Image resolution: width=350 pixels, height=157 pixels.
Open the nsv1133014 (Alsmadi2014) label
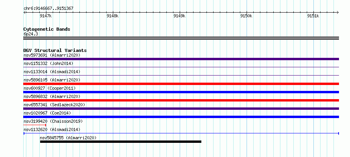coord(52,72)
